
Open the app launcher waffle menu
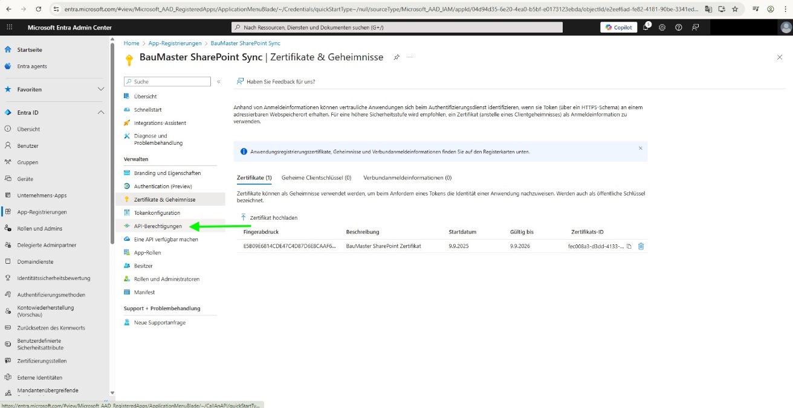(9, 28)
